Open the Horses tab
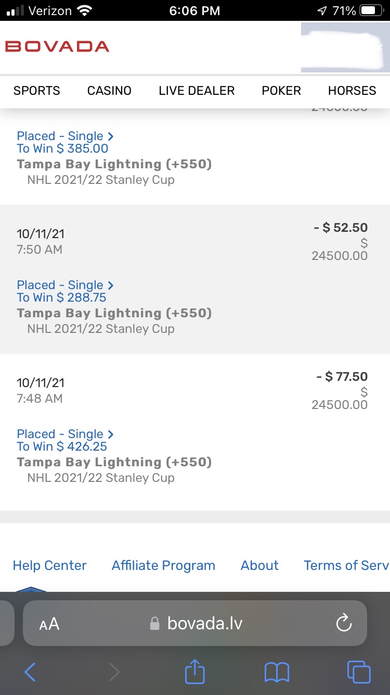The height and width of the screenshot is (695, 390). [x=352, y=91]
